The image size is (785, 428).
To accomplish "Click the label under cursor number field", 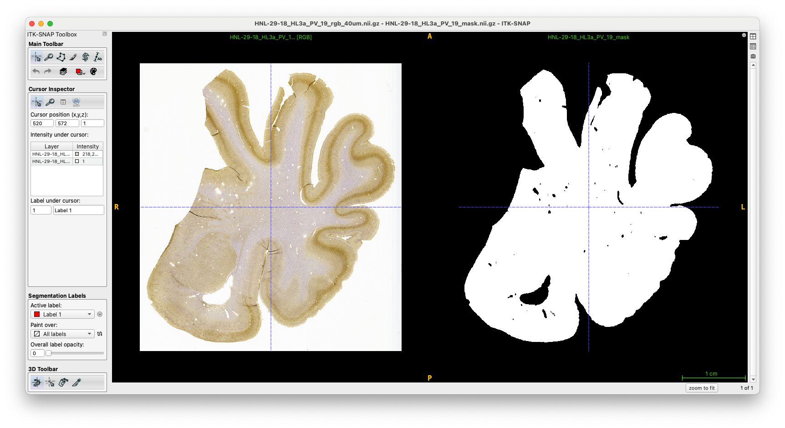I will pos(41,210).
